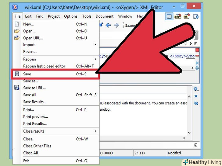
Task: Select Revert... menu entry
Action: [x=56, y=52]
